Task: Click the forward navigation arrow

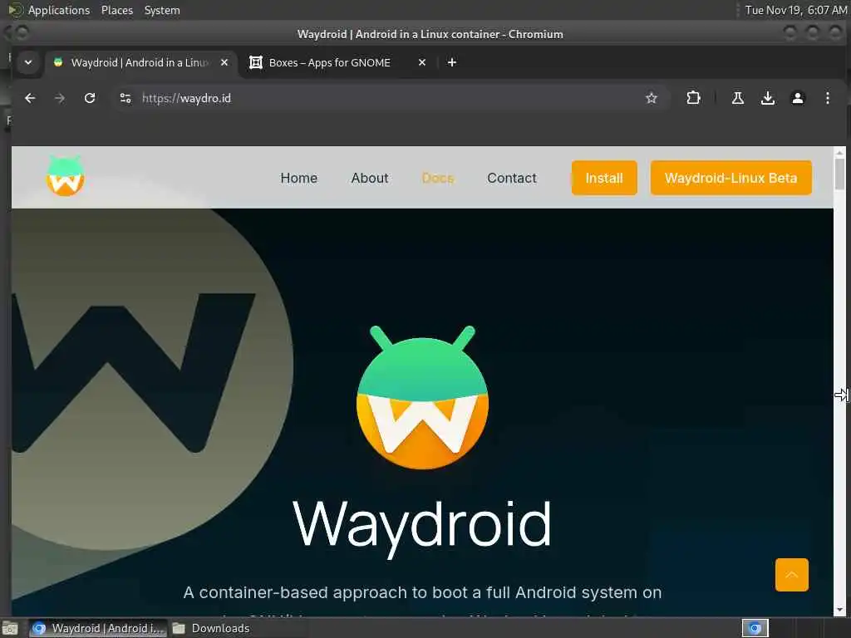Action: coord(60,98)
